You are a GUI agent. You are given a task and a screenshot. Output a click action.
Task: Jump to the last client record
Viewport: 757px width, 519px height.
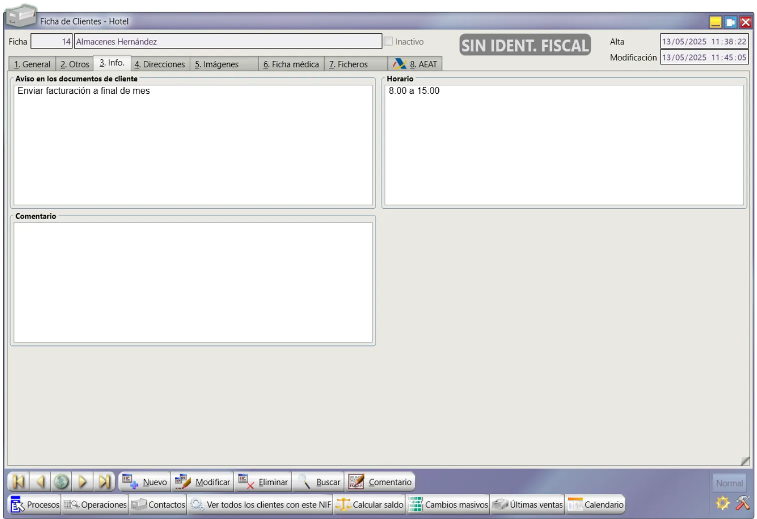[104, 482]
